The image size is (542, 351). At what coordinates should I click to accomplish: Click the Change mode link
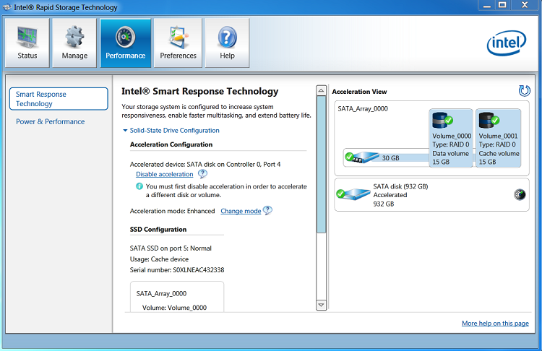click(241, 211)
